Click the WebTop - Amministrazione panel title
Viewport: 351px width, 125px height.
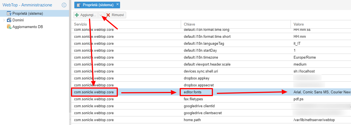click(27, 5)
